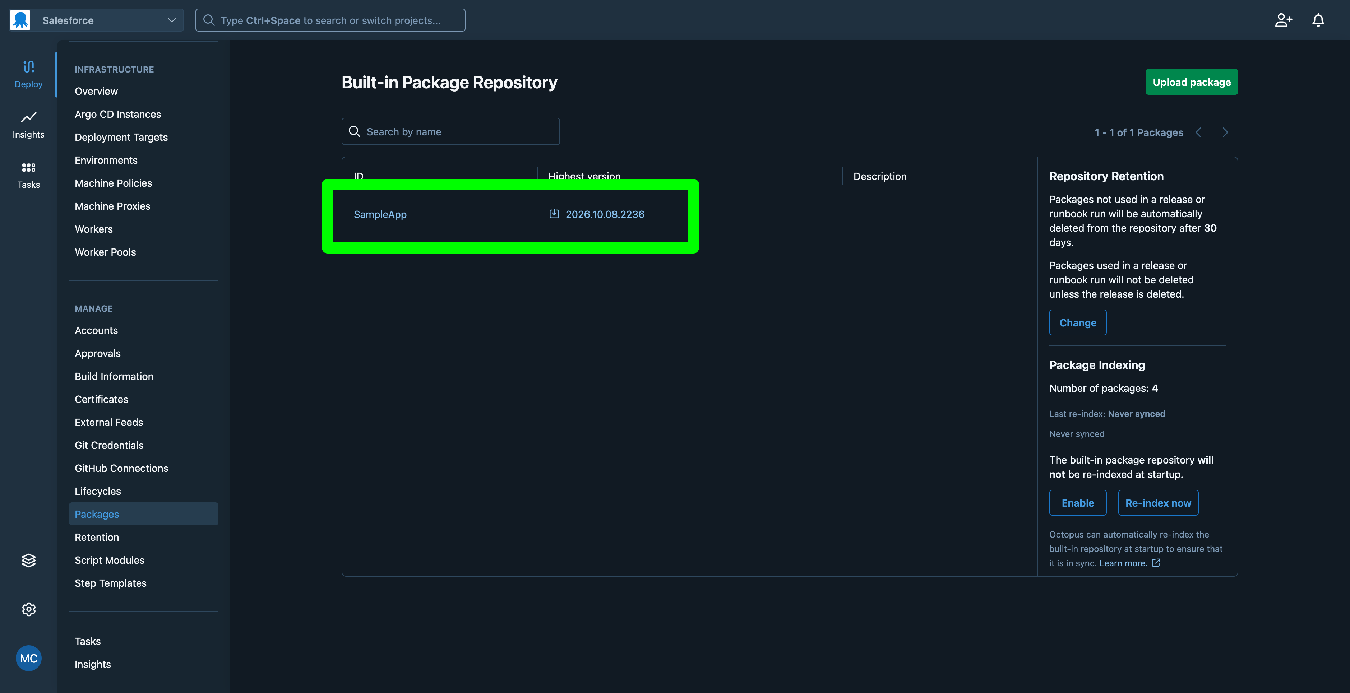
Task: Open External Feeds
Action: (x=108, y=422)
